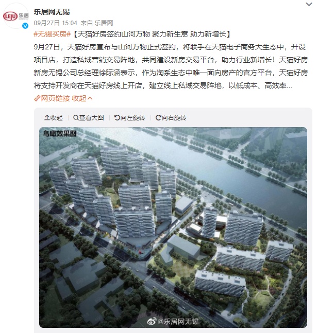Rotate the image right with 向右旋转

point(171,118)
